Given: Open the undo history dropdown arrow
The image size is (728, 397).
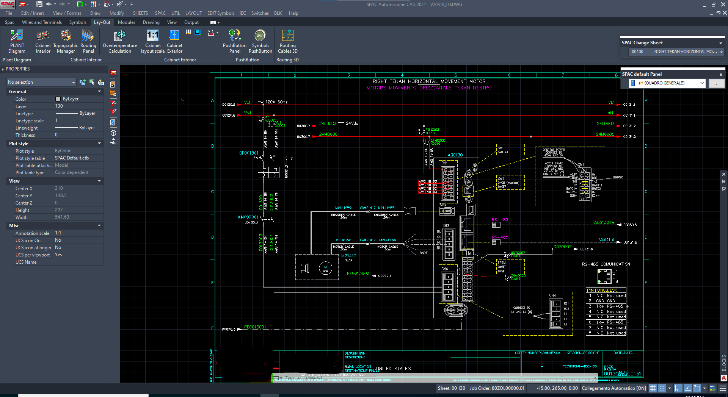Looking at the screenshot, I should pos(55,4).
